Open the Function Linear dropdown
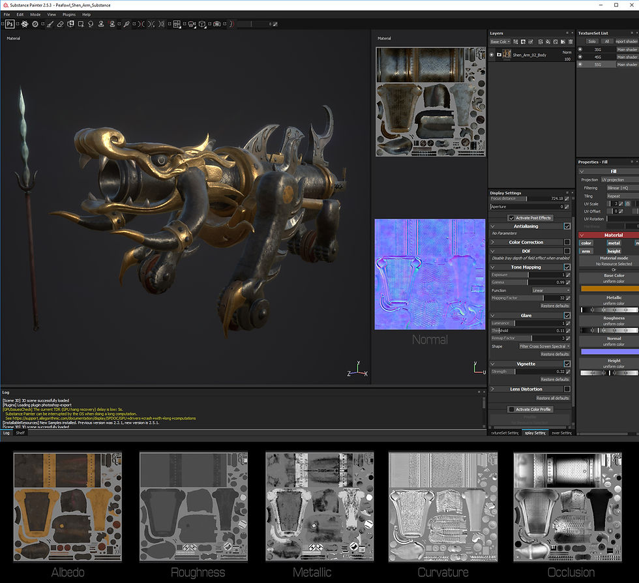Viewport: 639px width, 583px height. (551, 290)
